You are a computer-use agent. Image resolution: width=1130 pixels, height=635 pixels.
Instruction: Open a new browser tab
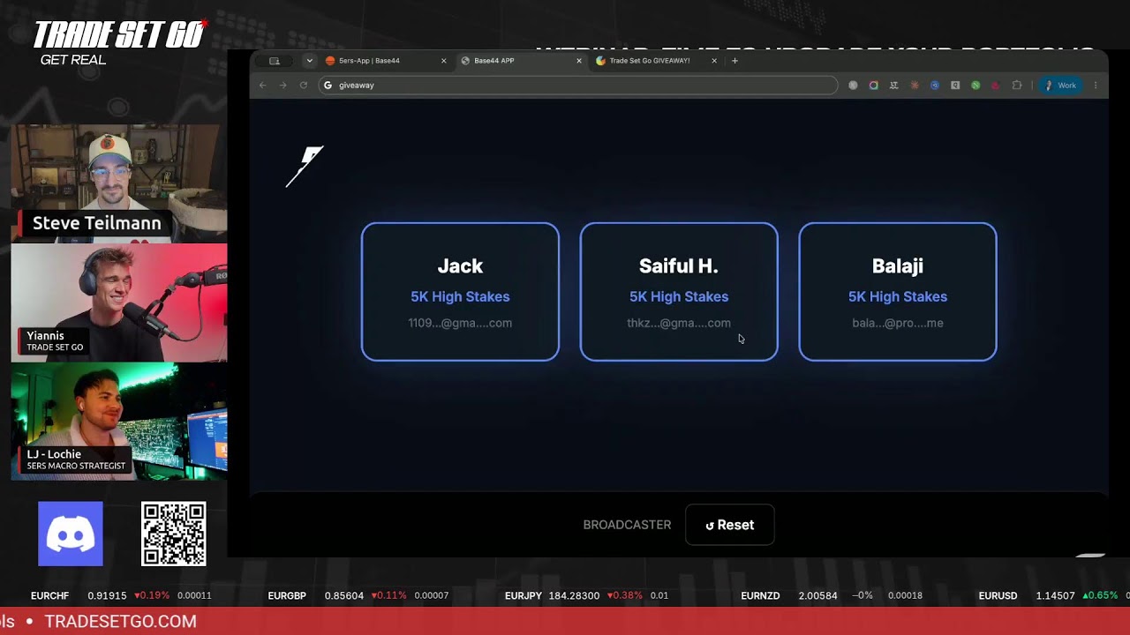[x=734, y=61]
